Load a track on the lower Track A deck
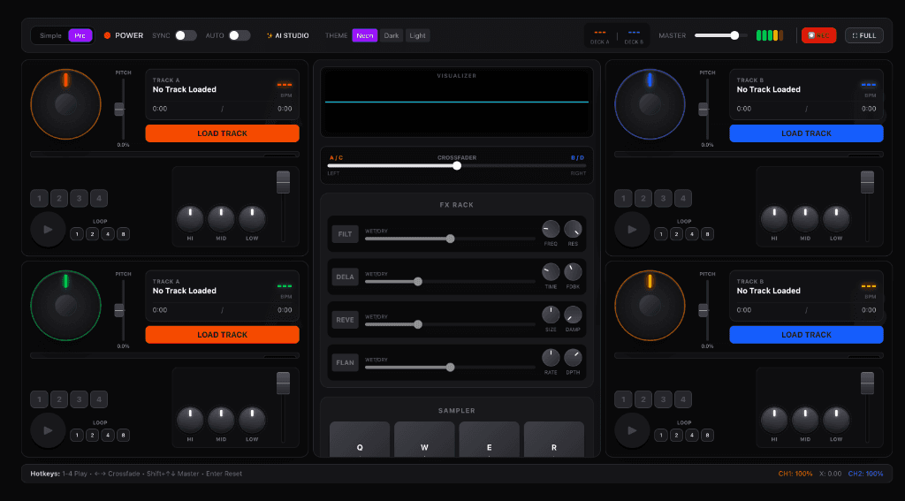Viewport: 905px width, 501px height. pos(222,335)
